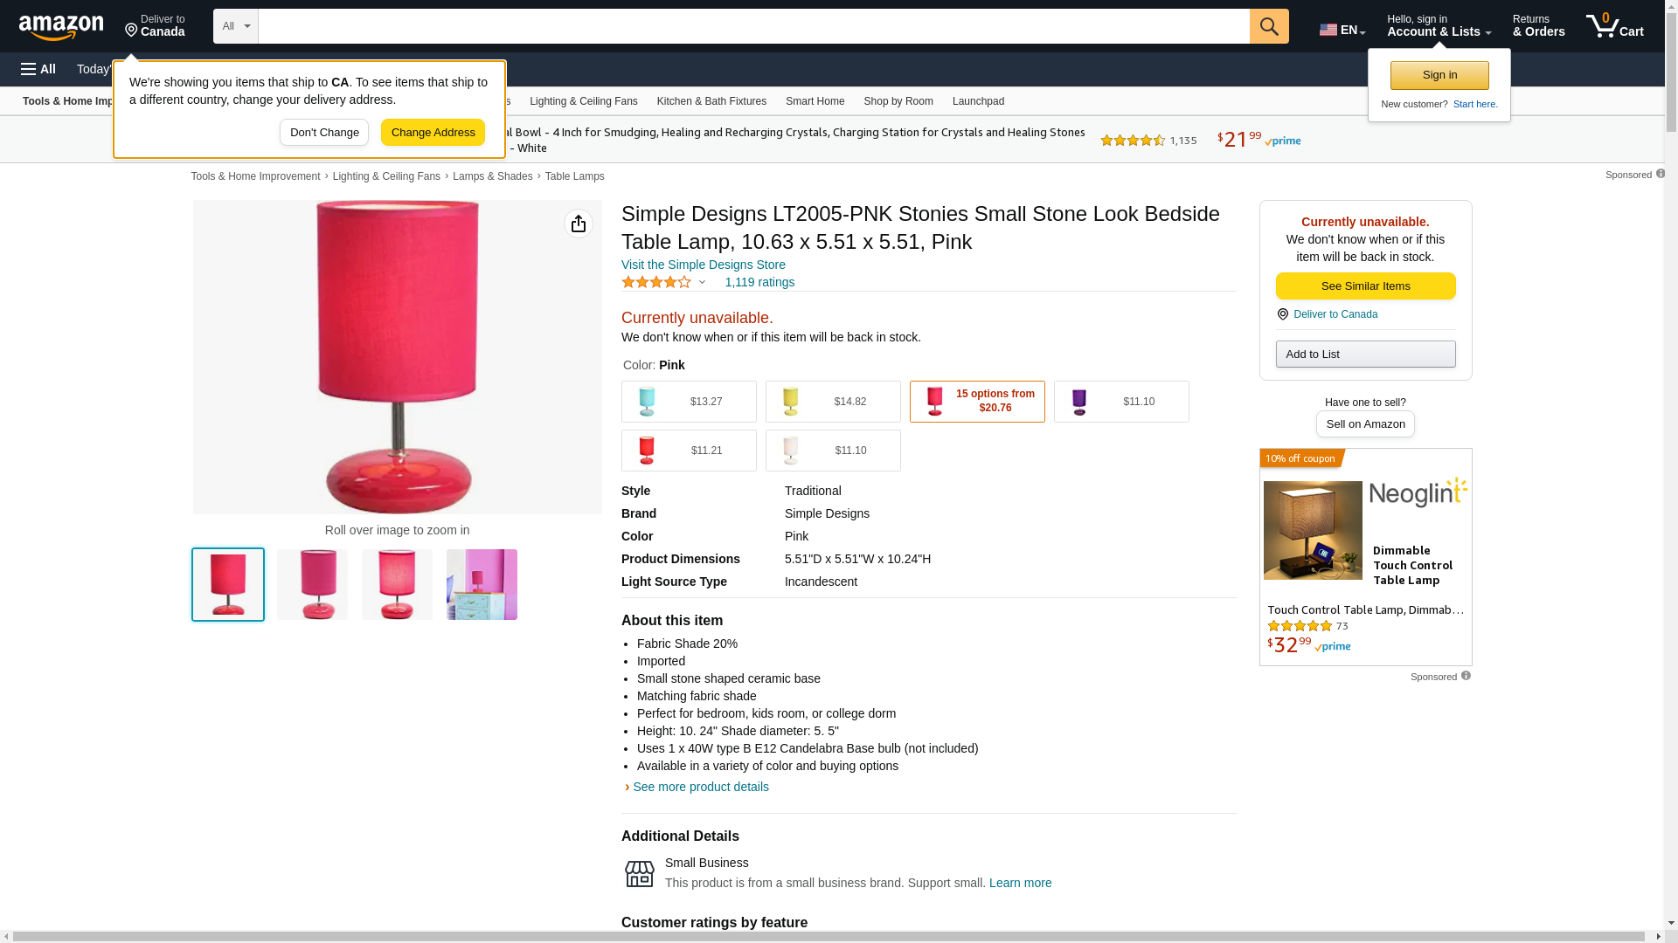Expand the EN language selector

(1342, 30)
